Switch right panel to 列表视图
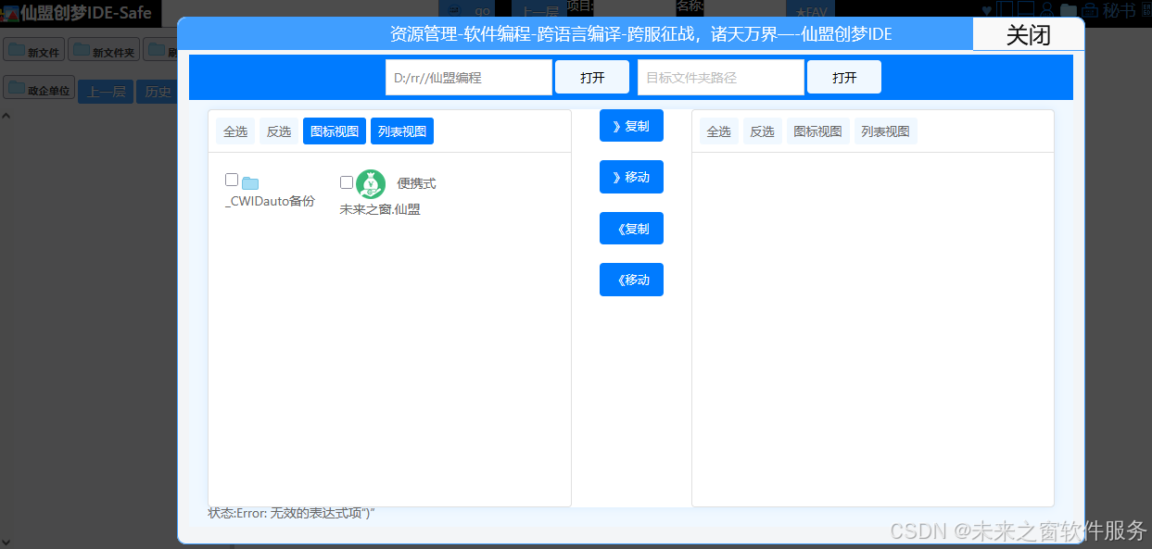This screenshot has height=549, width=1152. [886, 131]
